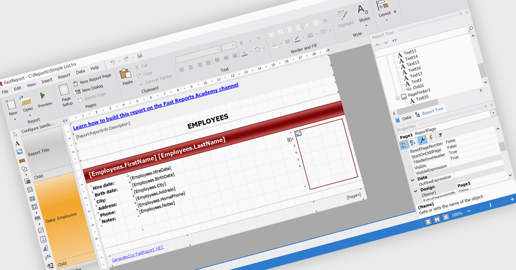516x270 pixels.
Task: Click the Layout icon
Action: [x=382, y=5]
